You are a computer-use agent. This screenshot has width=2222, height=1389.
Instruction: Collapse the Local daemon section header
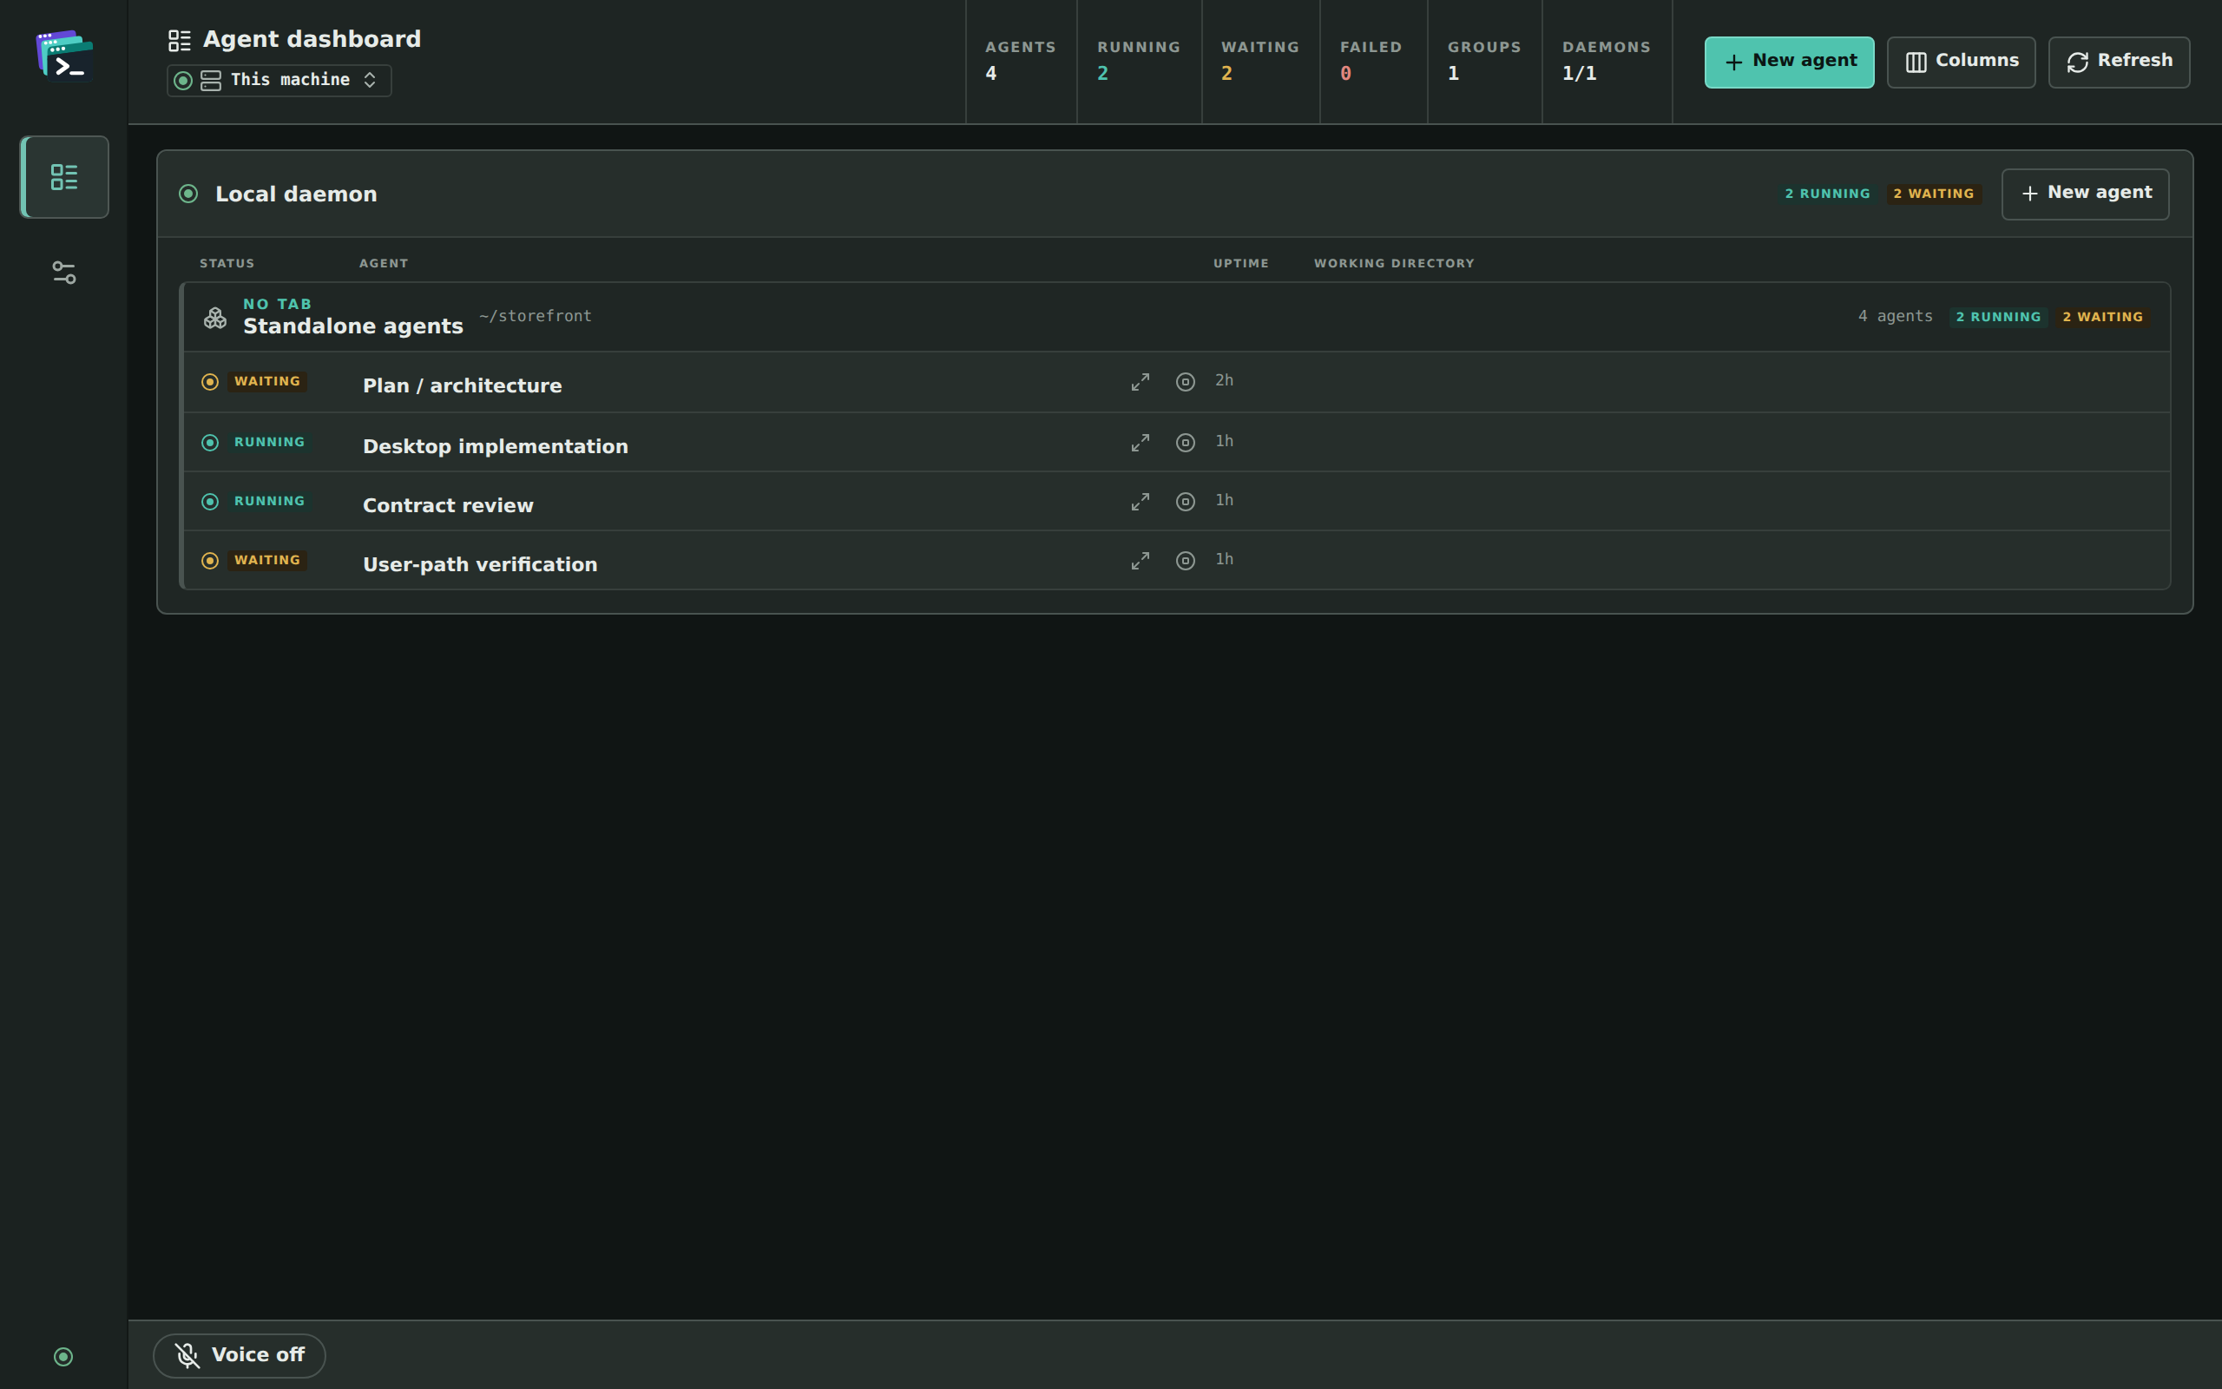pyautogui.click(x=1175, y=194)
